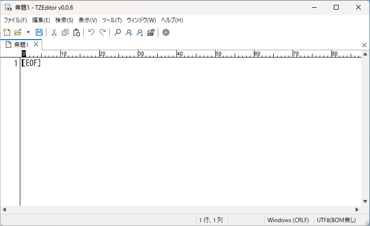The height and width of the screenshot is (226, 370).
Task: Paste from clipboard using the paste icon
Action: (x=76, y=32)
